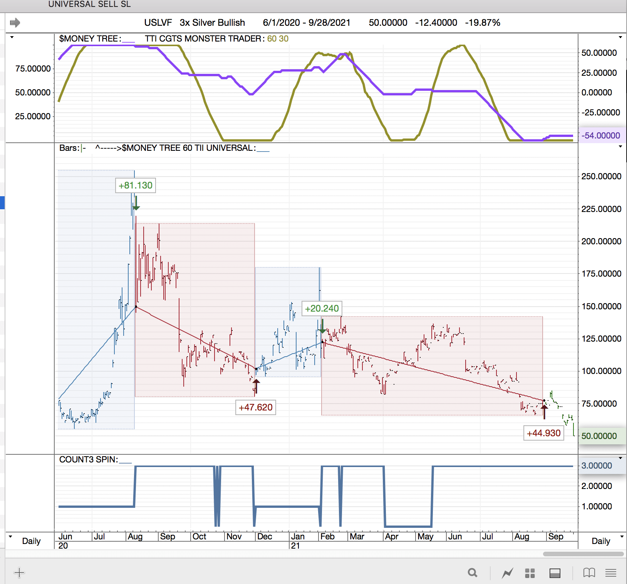Viewport: 627px width, 584px height.
Task: Switch to the four-square grid layout icon
Action: (x=530, y=573)
